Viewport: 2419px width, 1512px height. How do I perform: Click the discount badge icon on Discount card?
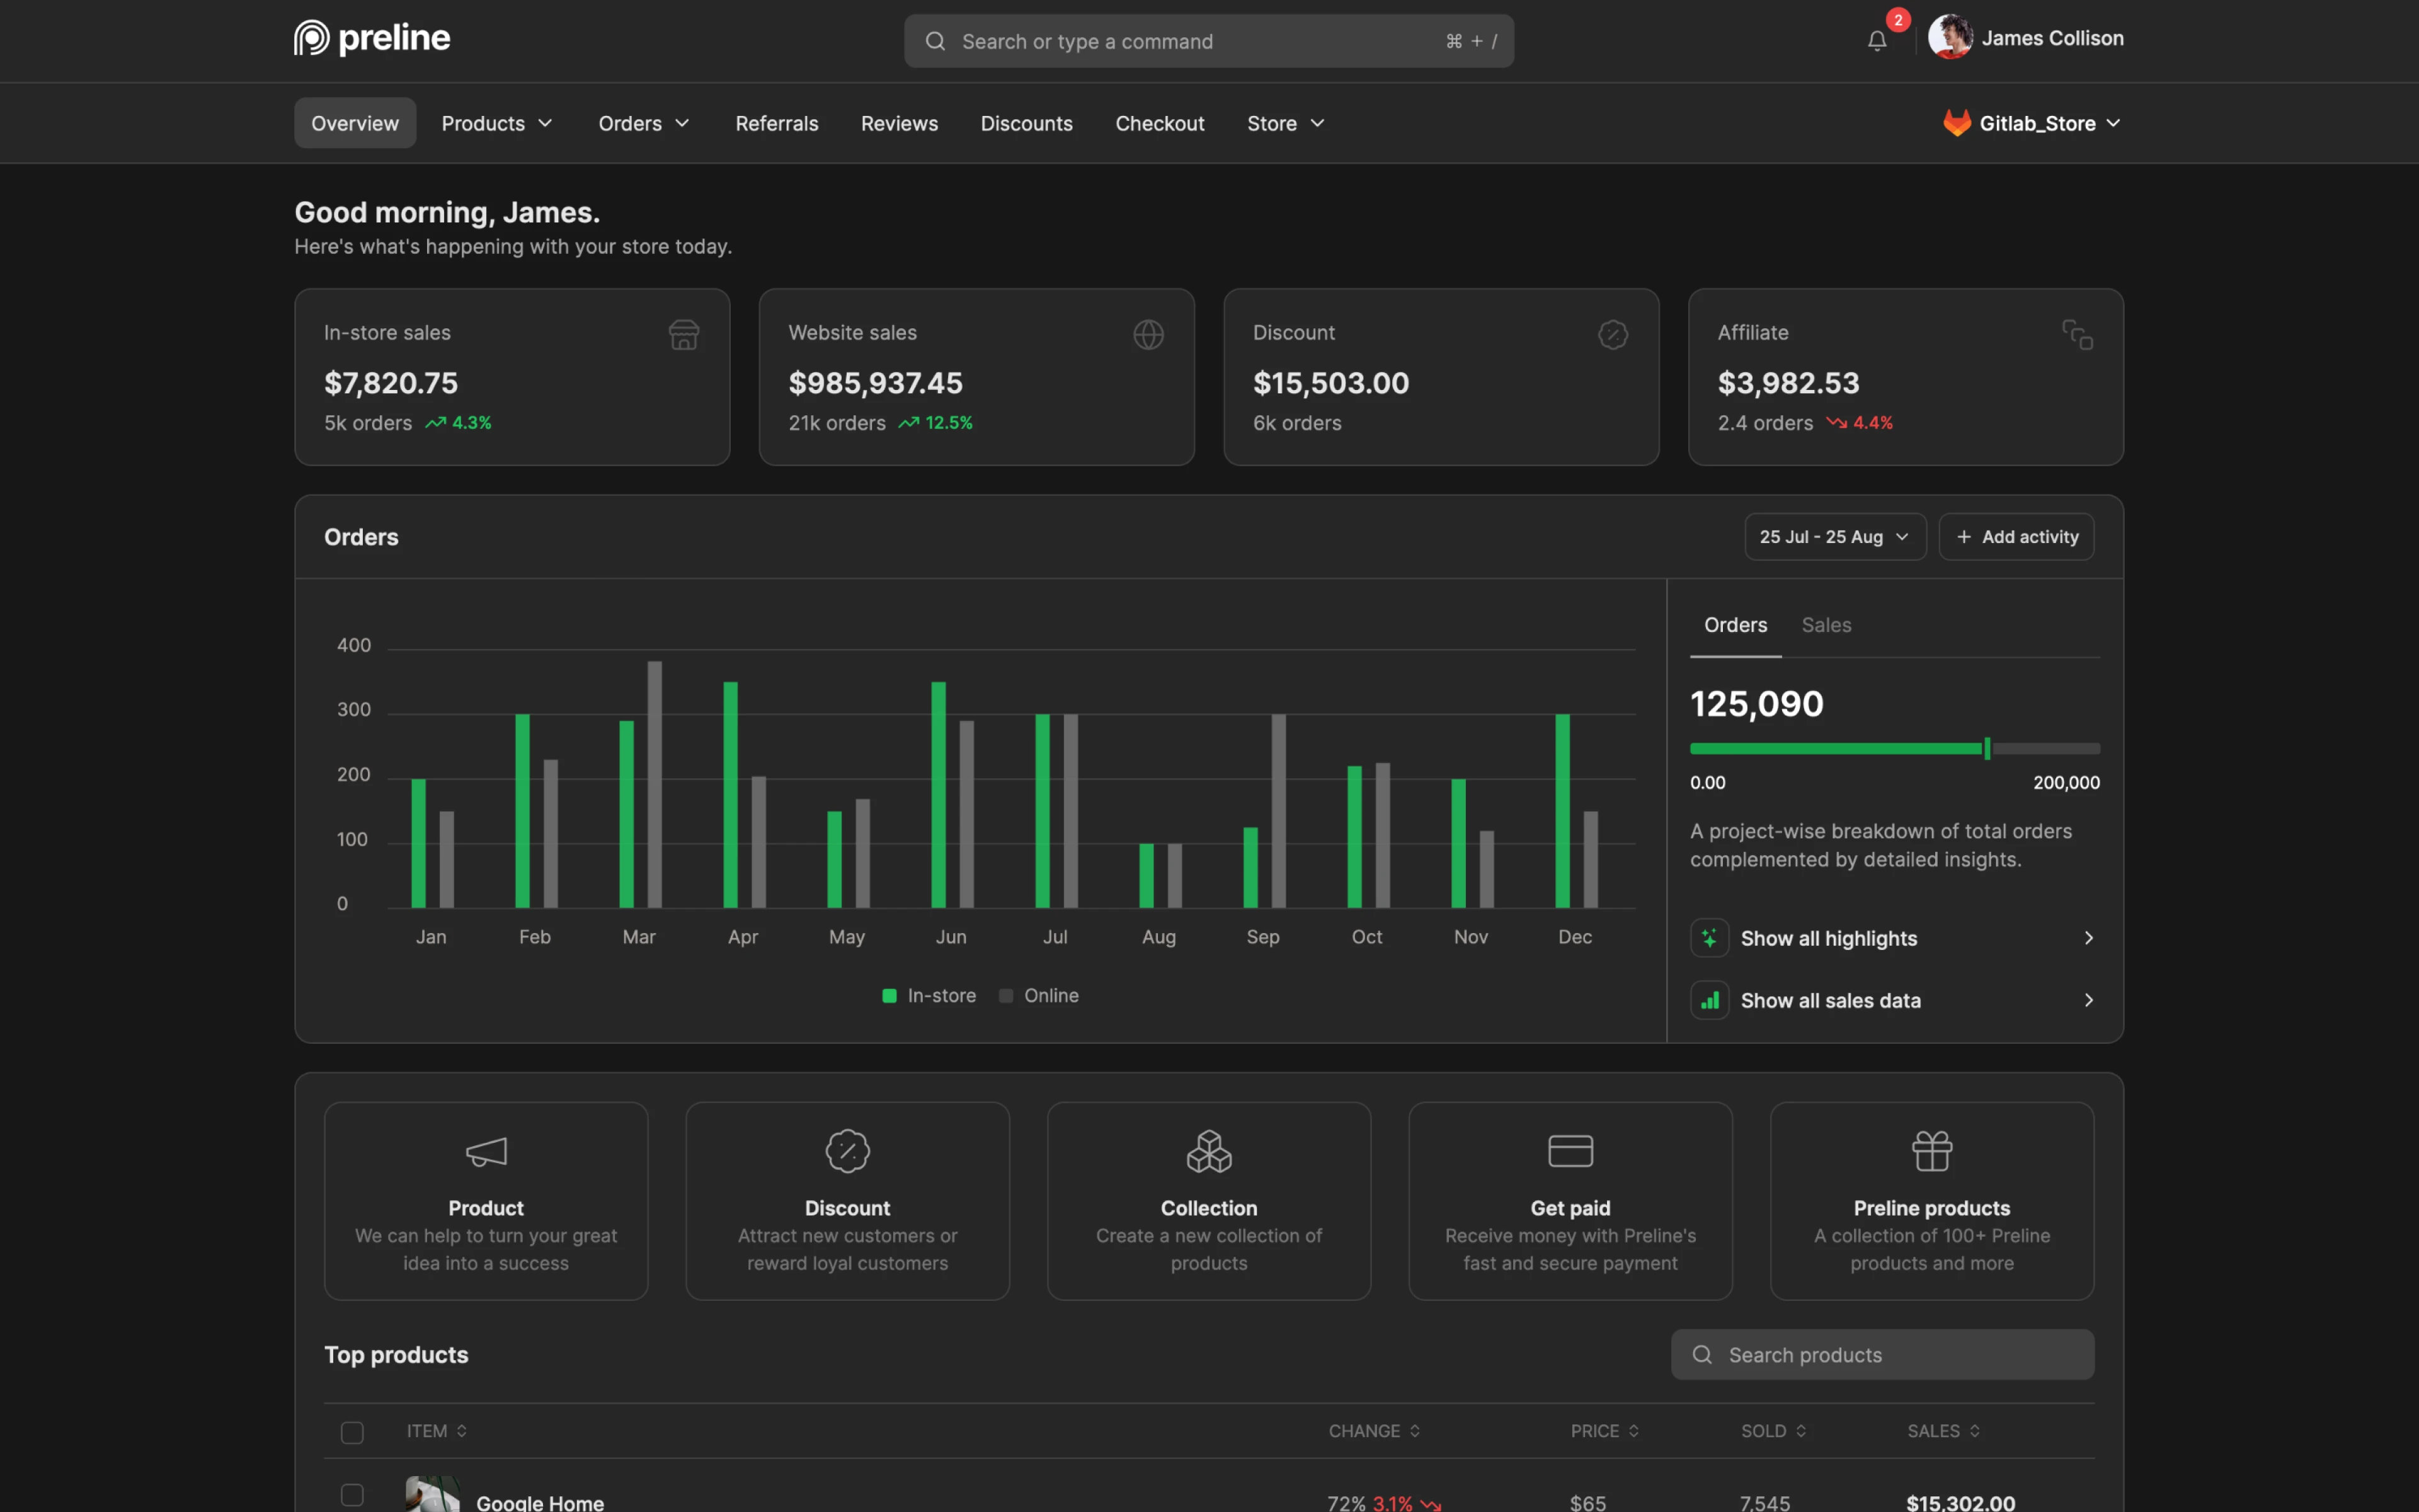[1612, 334]
